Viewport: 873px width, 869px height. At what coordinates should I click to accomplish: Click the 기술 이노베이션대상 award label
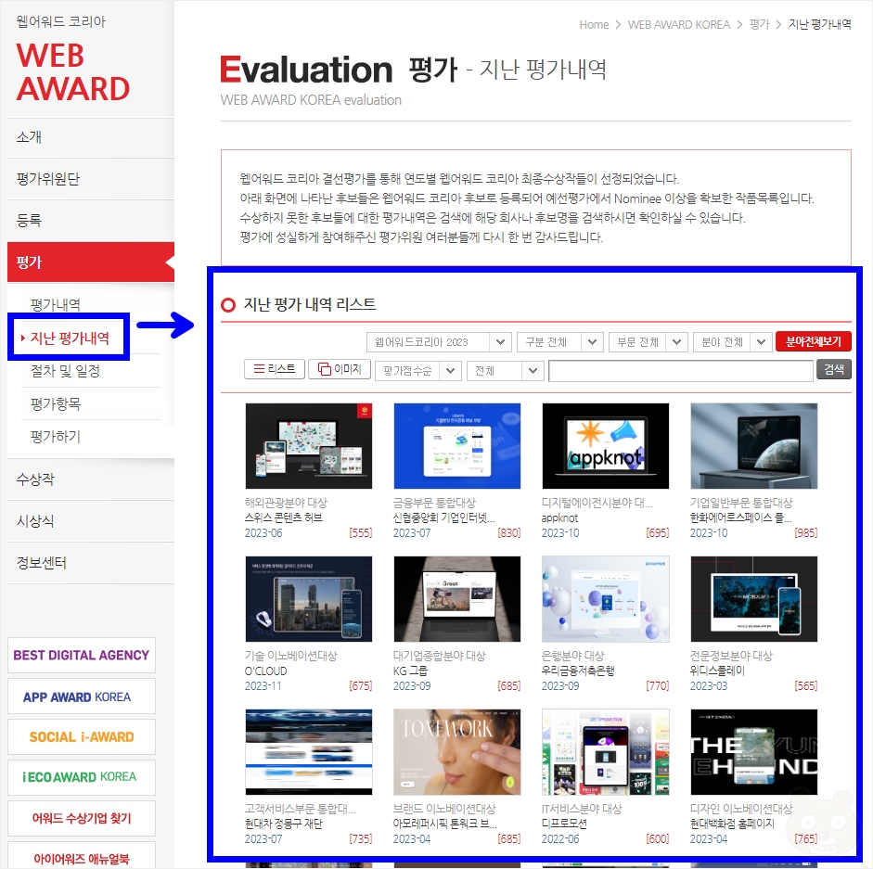291,656
